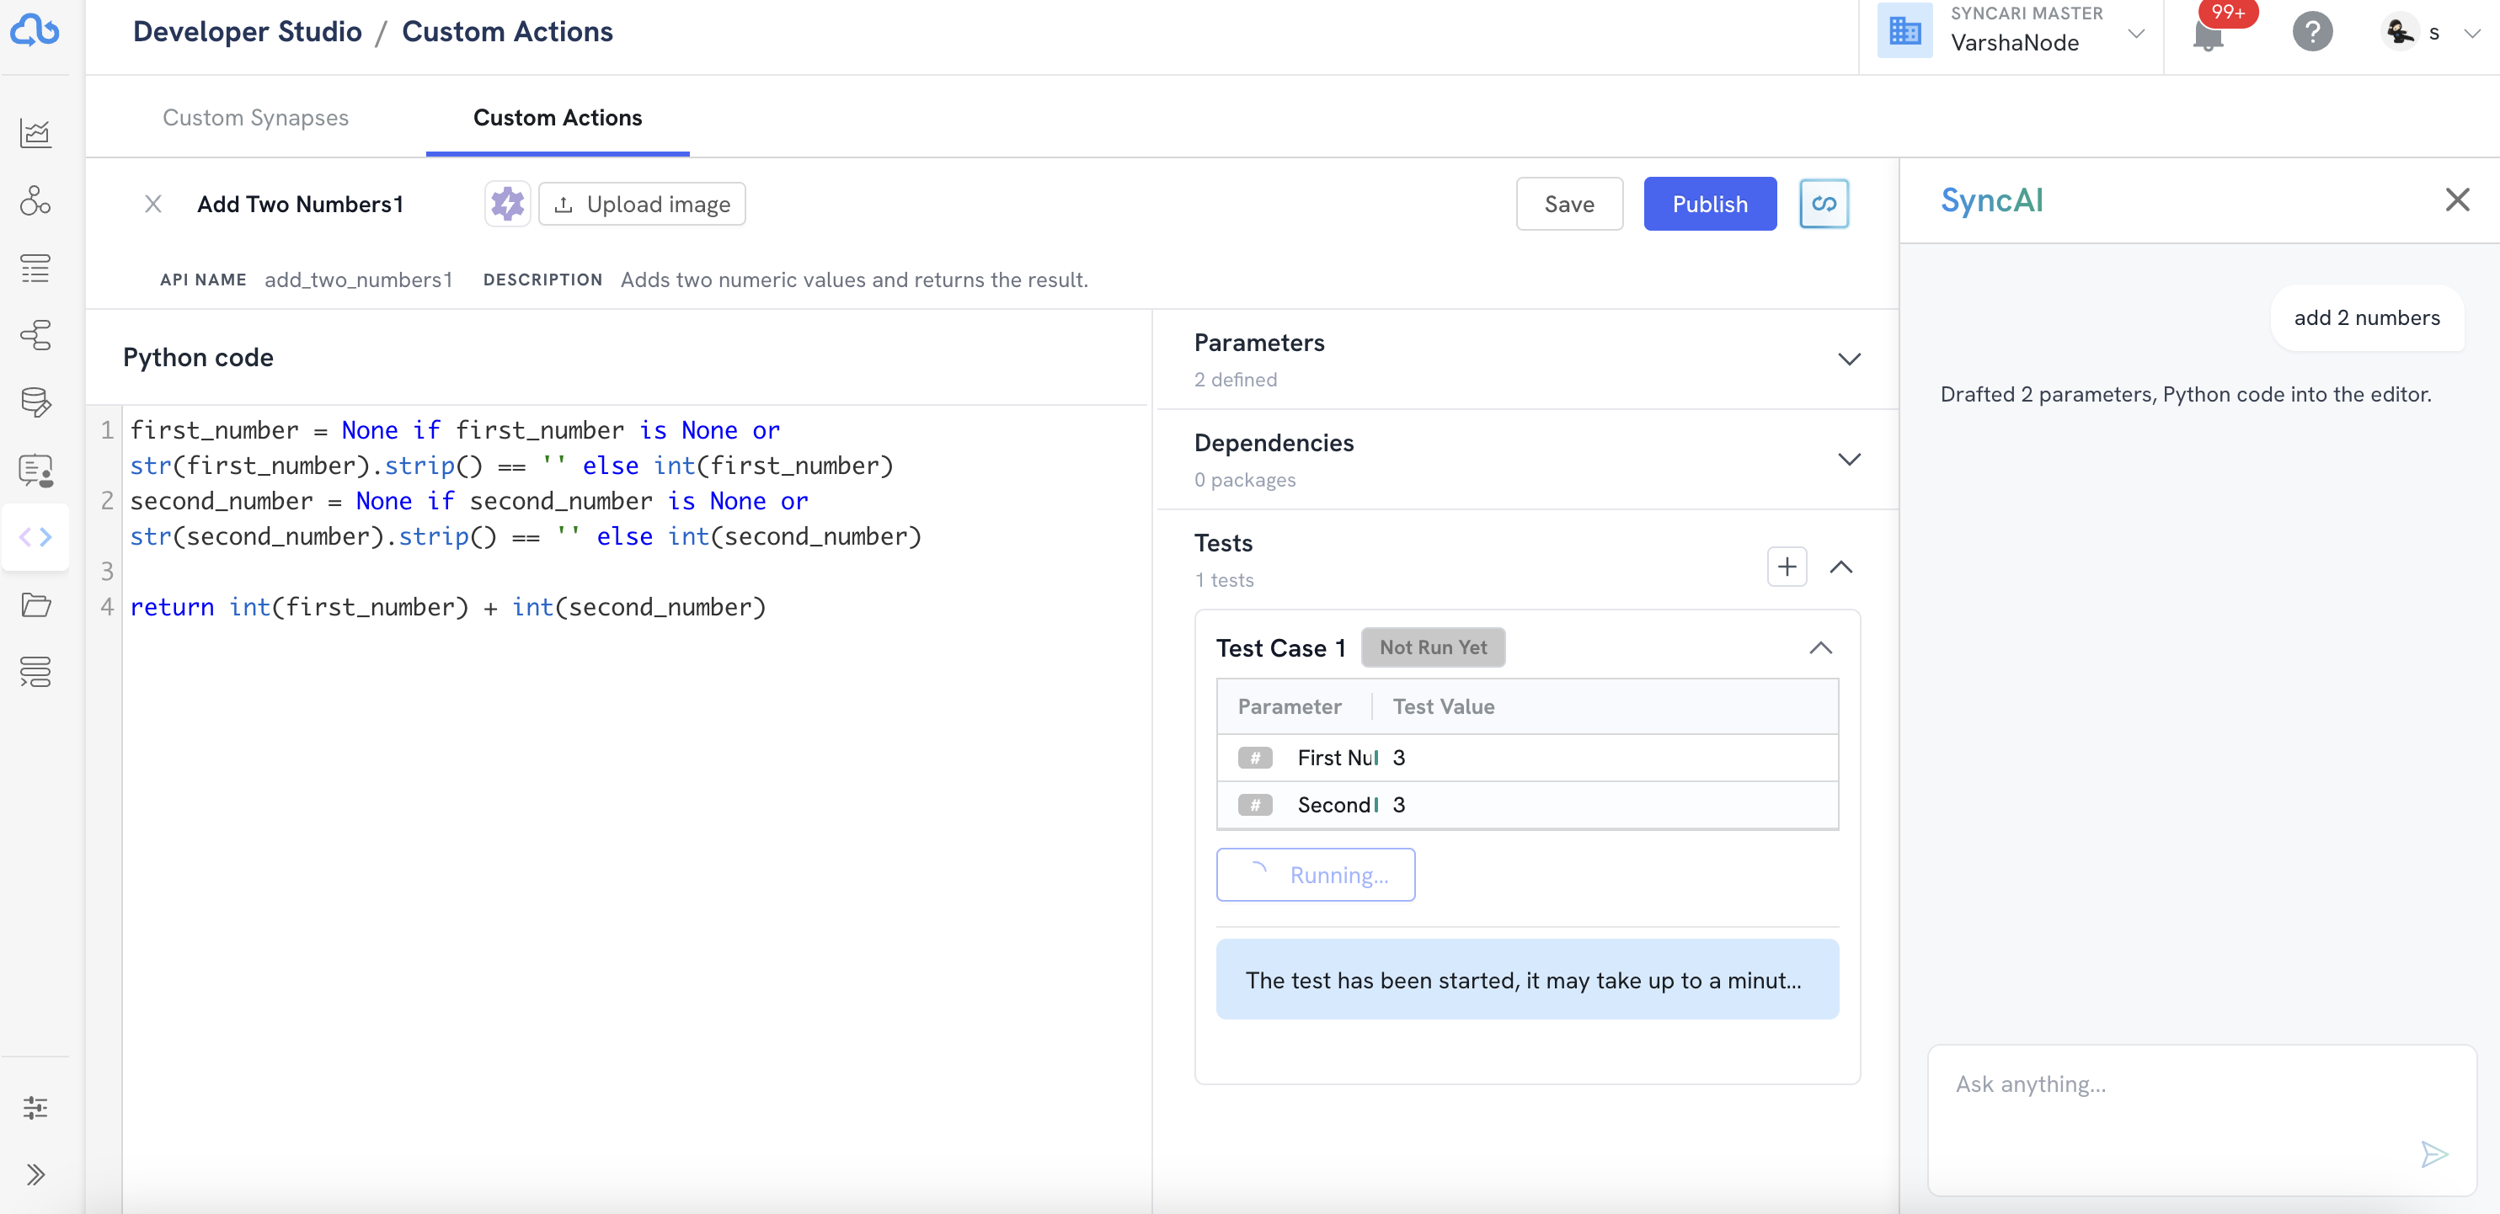Open the sliders settings sidebar icon

click(36, 1107)
